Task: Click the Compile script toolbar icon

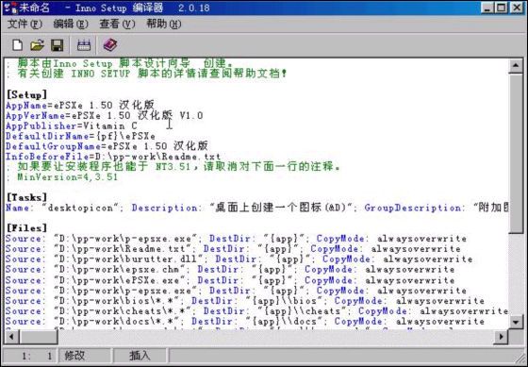Action: [x=84, y=45]
